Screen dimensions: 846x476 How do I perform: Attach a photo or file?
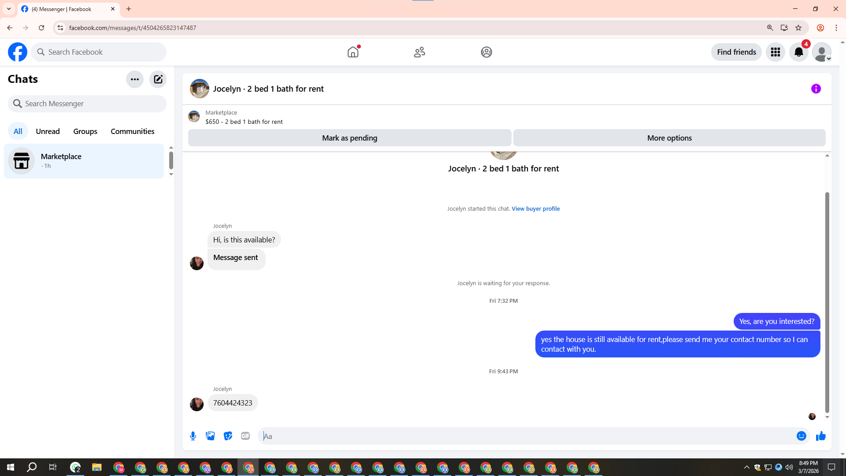tap(210, 436)
